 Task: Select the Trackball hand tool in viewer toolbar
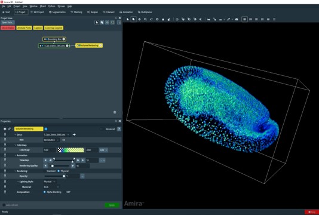pos(133,19)
